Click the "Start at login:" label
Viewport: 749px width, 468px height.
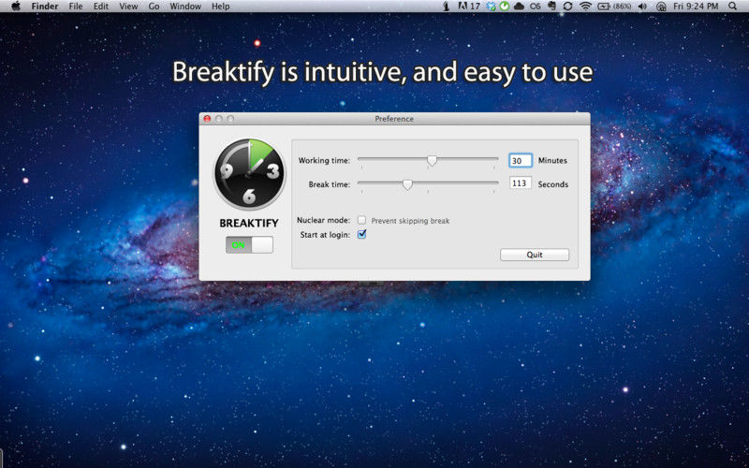[325, 235]
